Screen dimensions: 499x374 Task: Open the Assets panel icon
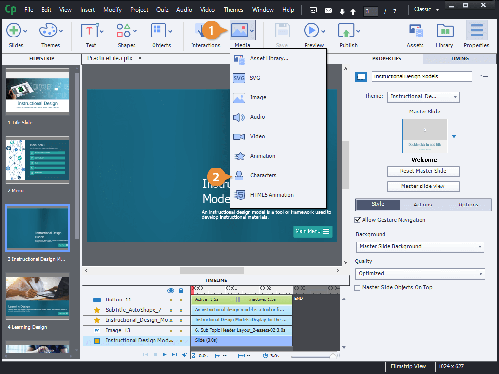pos(415,32)
